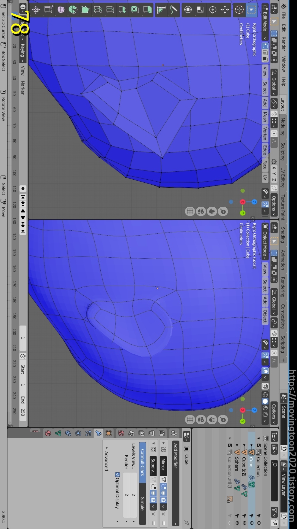Open the Object Data properties green triangle tab
Screen dimensions: 297x529
pos(58,433)
